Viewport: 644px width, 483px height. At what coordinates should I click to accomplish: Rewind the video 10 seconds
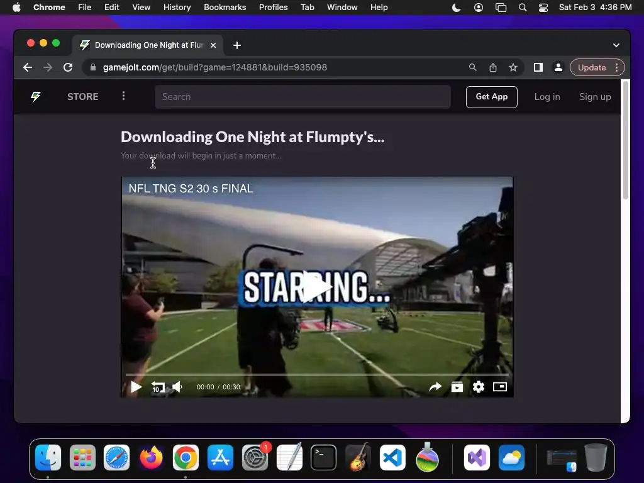(158, 387)
